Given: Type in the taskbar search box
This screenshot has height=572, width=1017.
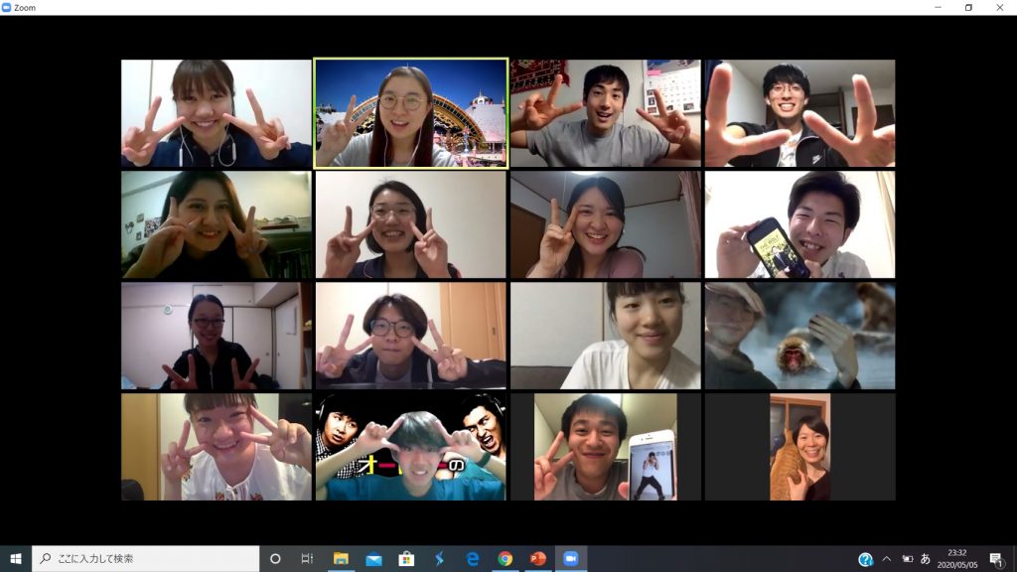Looking at the screenshot, I should point(149,558).
